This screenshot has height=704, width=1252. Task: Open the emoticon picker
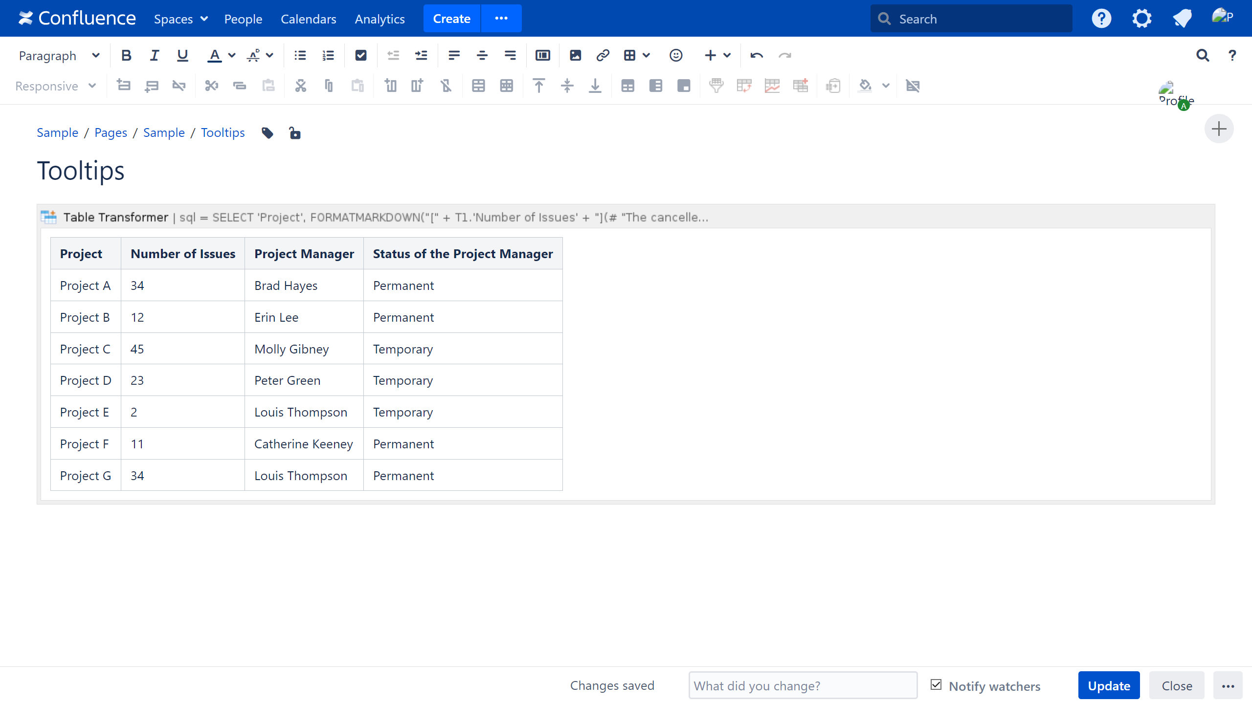(676, 56)
